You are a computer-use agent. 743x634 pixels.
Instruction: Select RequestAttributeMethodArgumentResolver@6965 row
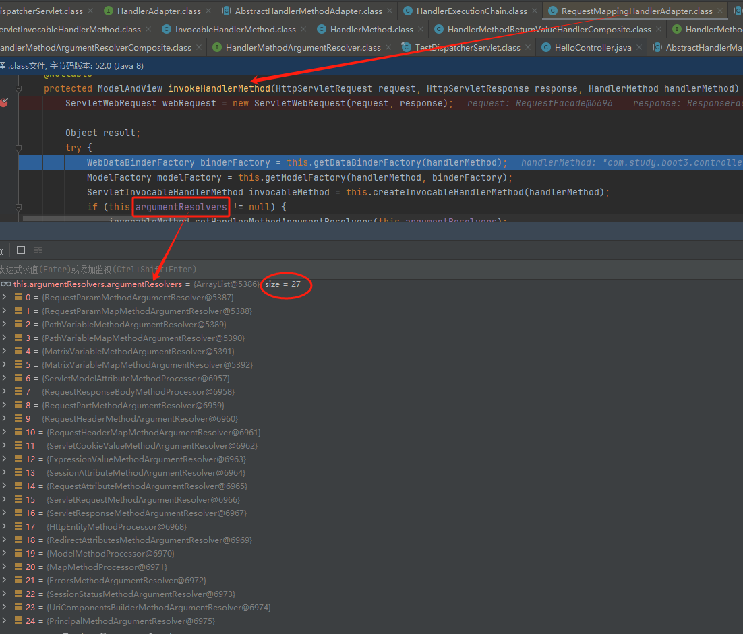371,486
